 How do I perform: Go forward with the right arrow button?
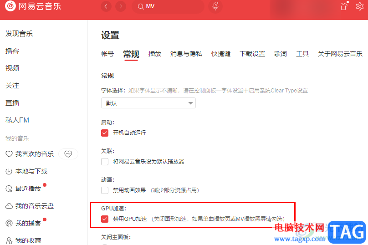121,6
